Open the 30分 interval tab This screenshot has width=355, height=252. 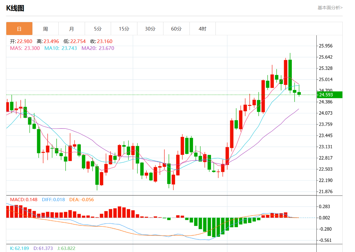click(150, 29)
